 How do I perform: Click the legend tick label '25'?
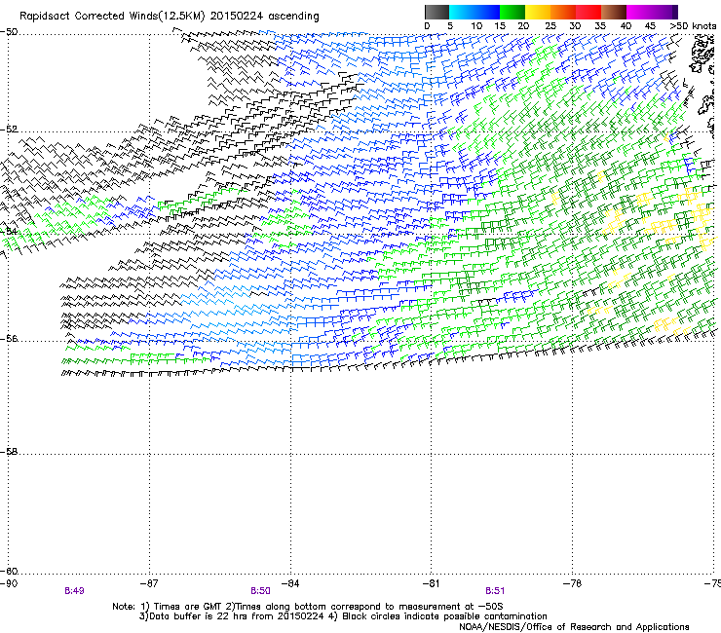pyautogui.click(x=550, y=26)
